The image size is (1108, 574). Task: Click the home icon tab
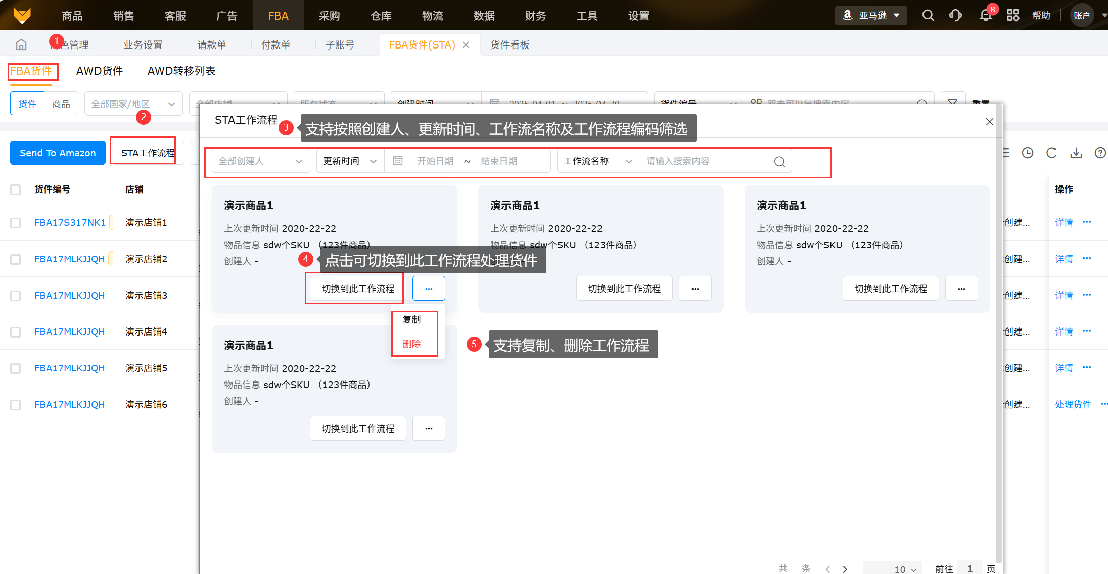21,45
